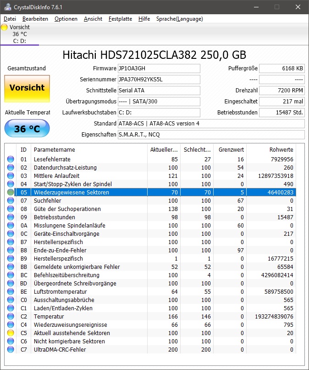Viewport: 309px width, 370px height.
Task: Click status icon for BE Luftstromtemperatur
Action: pyautogui.click(x=11, y=291)
